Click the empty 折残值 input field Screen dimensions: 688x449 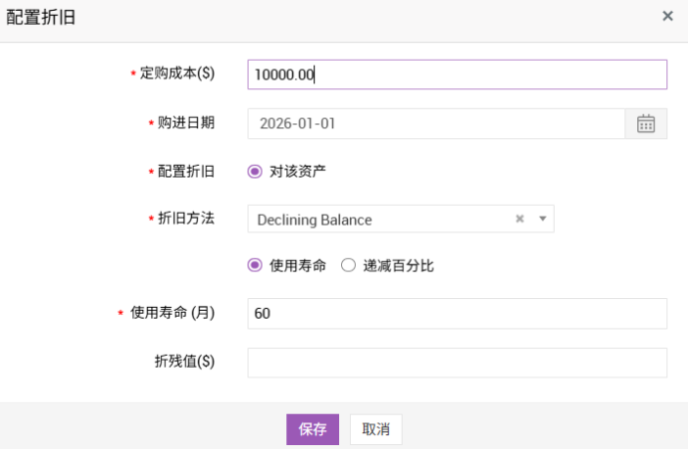click(x=456, y=363)
